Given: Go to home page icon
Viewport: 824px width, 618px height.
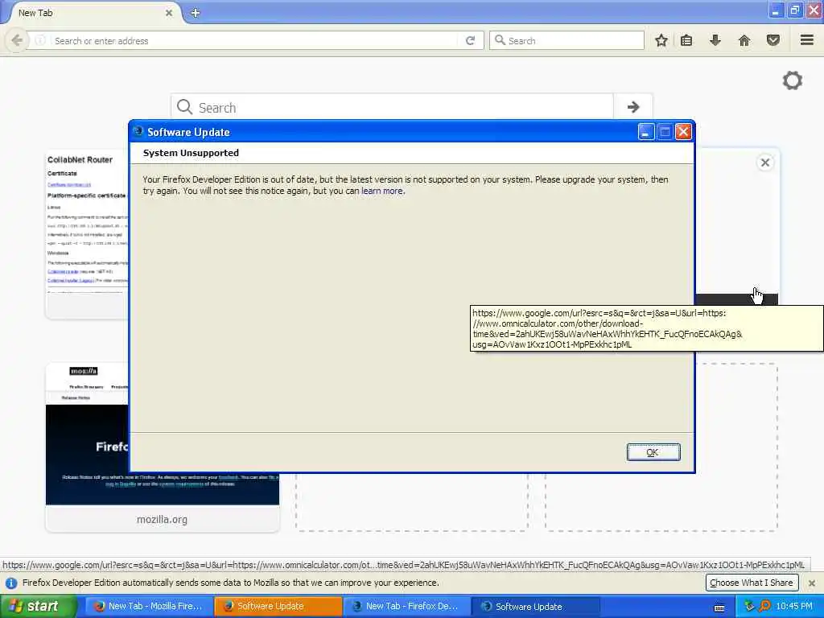Looking at the screenshot, I should pos(744,40).
